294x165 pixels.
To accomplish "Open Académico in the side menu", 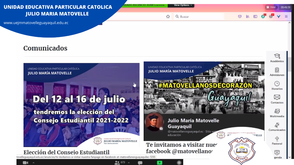I will [277, 58].
